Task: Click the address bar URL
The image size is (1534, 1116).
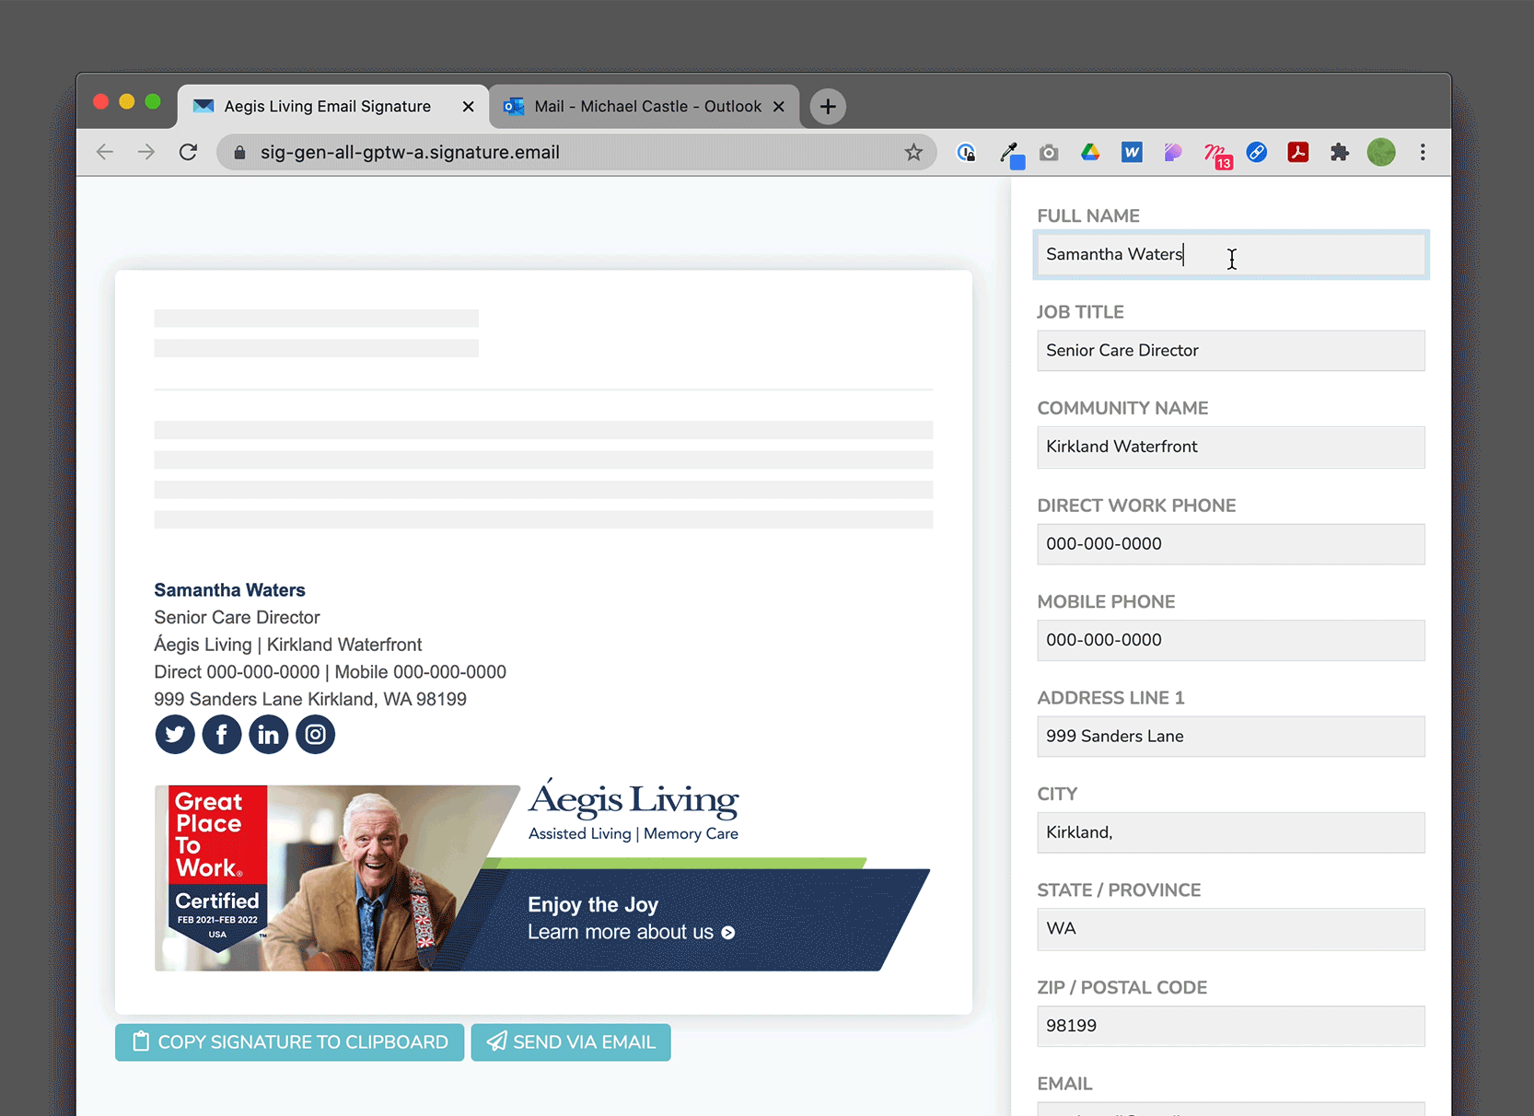Action: coord(410,152)
